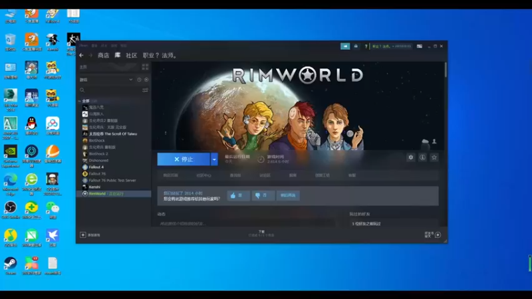This screenshot has width=532, height=299.
Task: Open RimWorld info icon
Action: point(422,157)
